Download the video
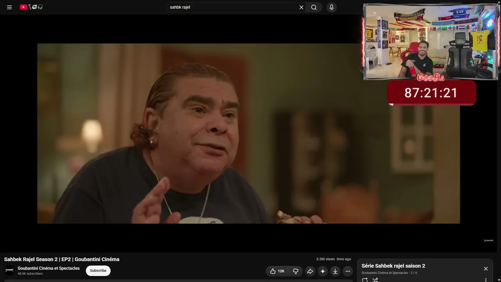 pyautogui.click(x=335, y=271)
